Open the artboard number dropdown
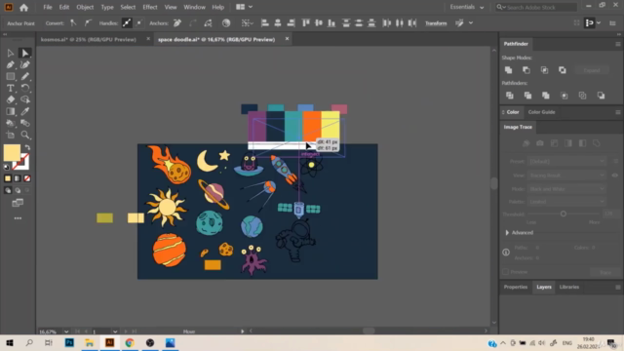 click(115, 331)
